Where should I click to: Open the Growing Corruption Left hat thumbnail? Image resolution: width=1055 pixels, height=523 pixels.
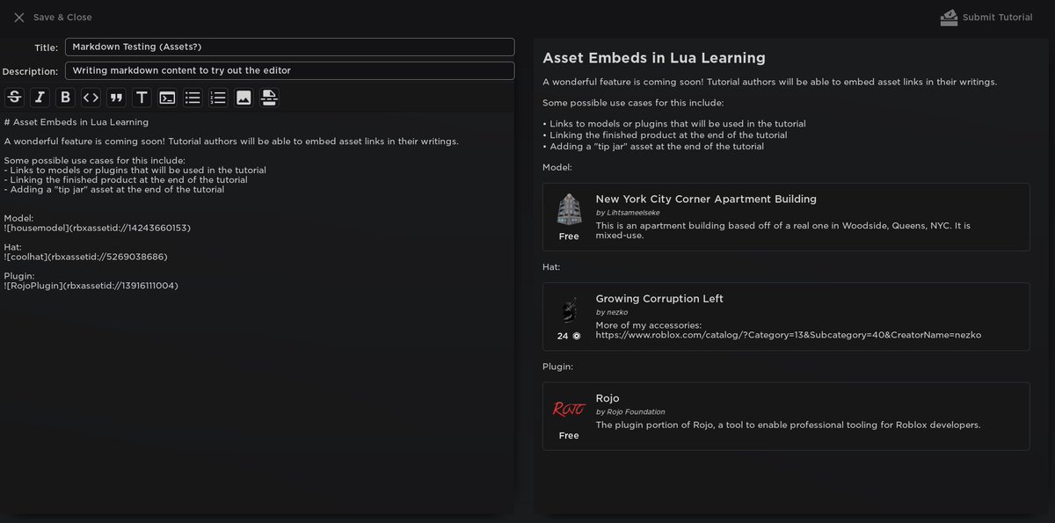click(569, 310)
